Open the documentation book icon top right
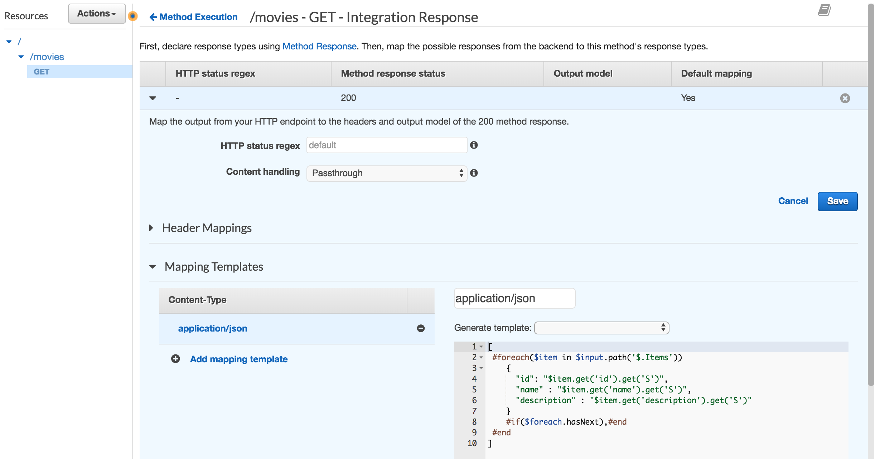 pyautogui.click(x=824, y=11)
